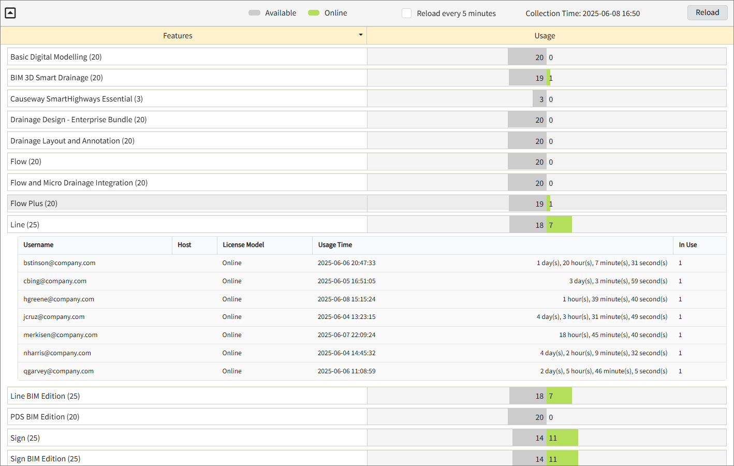Expand the Drainage Design - Enterprise Bundle row

click(186, 119)
